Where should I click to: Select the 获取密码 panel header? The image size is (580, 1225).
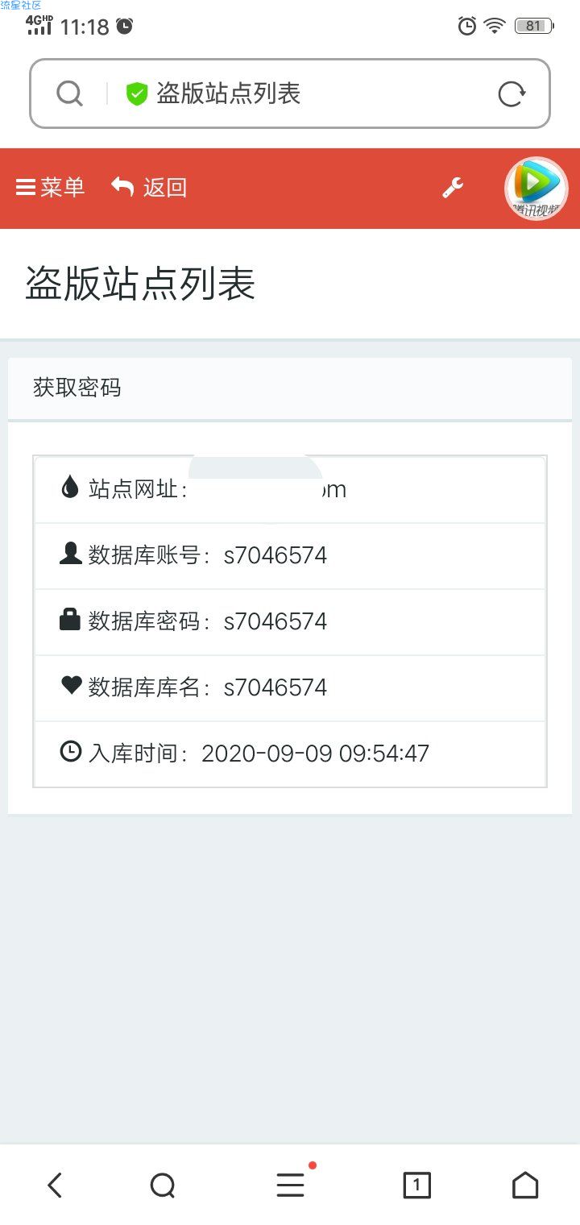click(290, 388)
